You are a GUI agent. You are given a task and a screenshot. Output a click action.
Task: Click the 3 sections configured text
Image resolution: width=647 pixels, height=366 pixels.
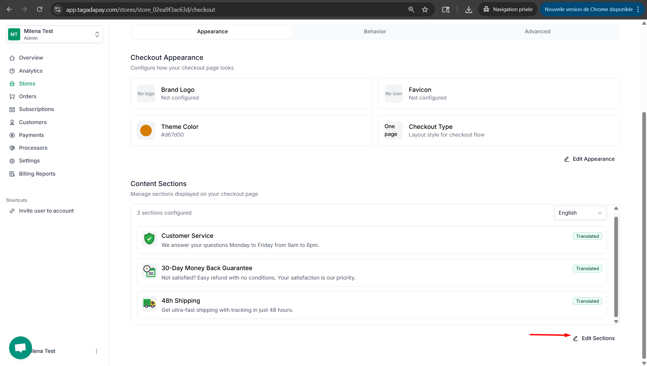pyautogui.click(x=164, y=213)
